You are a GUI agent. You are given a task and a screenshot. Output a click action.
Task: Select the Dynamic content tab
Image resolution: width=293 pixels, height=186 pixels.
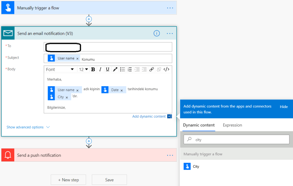[199, 125]
